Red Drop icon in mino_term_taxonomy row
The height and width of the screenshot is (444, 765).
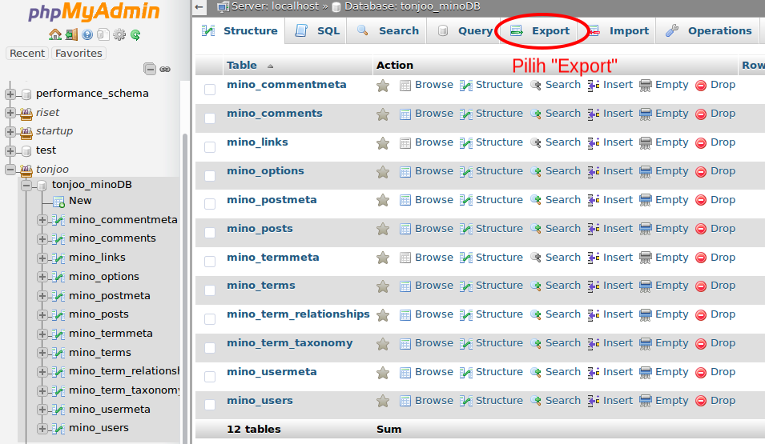[x=701, y=344]
